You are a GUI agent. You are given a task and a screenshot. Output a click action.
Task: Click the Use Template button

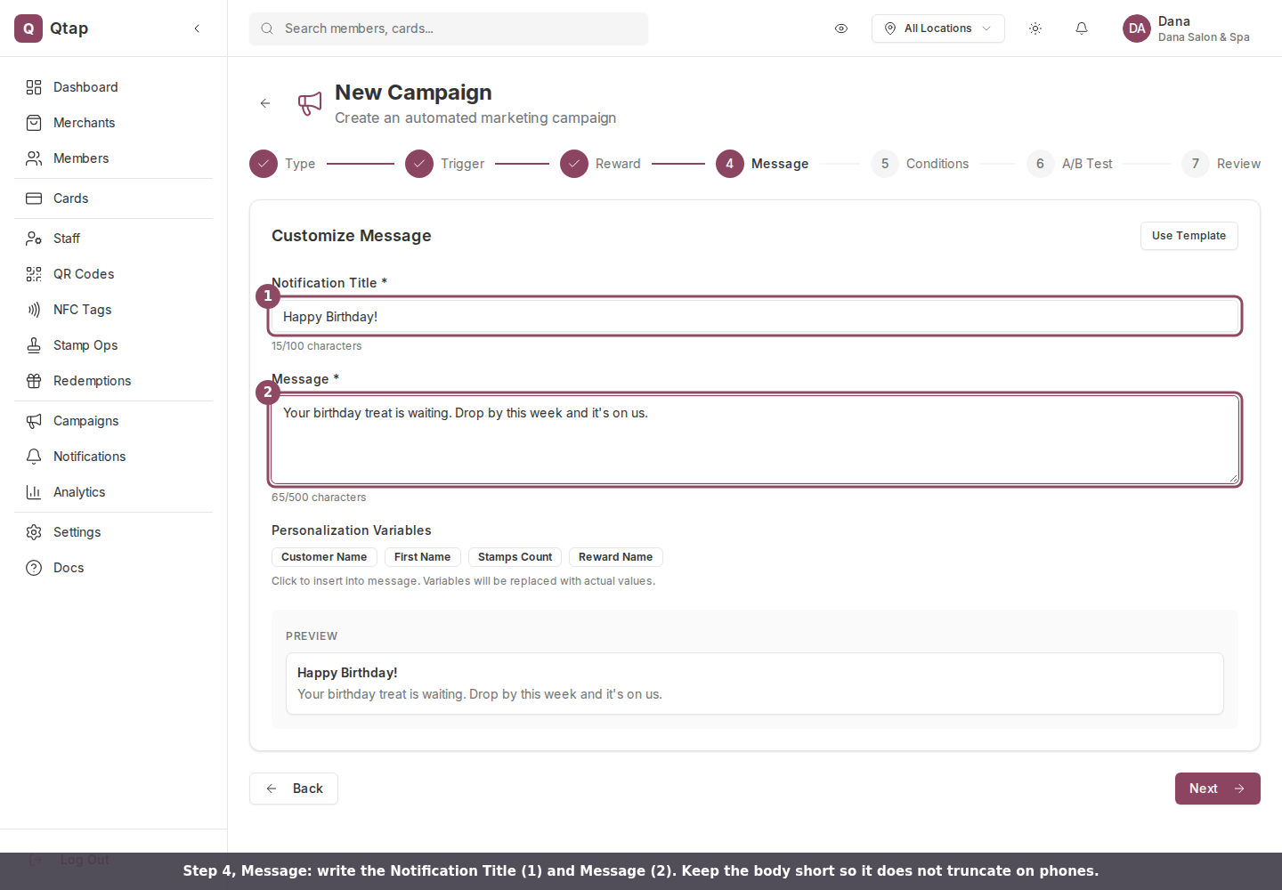[x=1189, y=236]
